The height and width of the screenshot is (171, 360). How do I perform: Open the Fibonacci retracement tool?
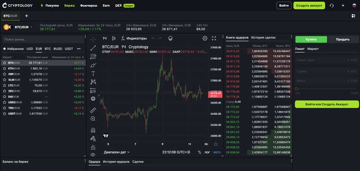93,56
